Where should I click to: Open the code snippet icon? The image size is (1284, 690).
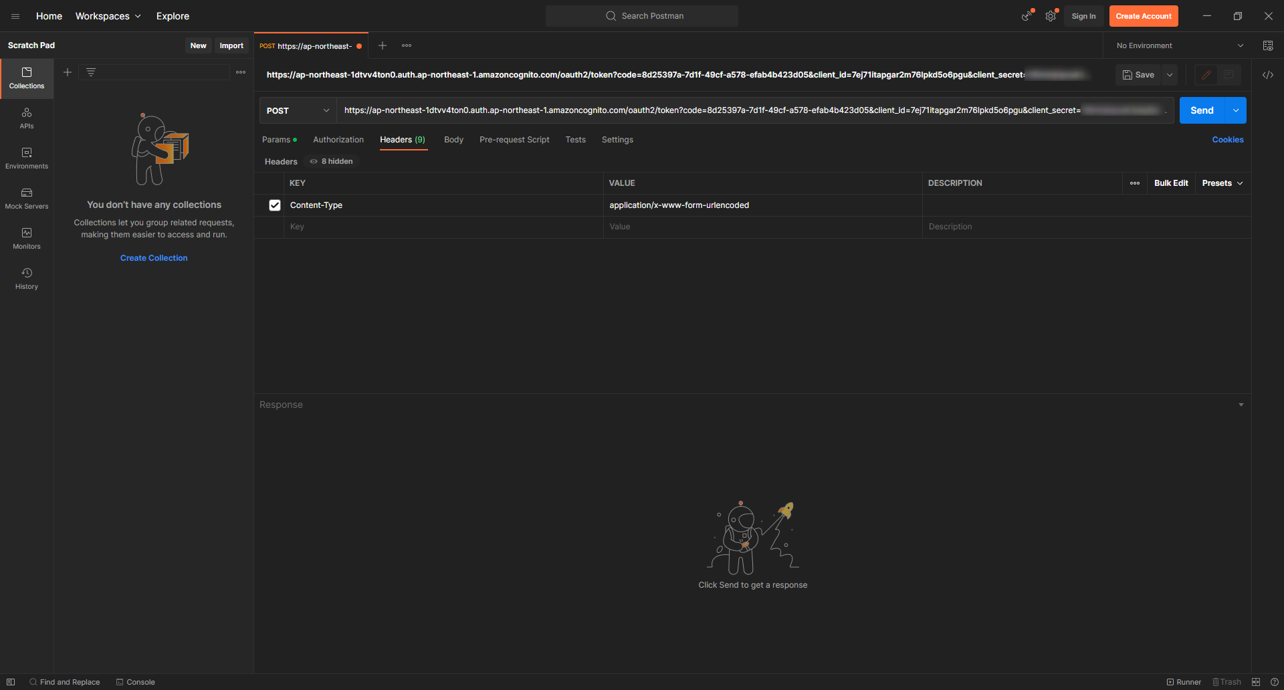pyautogui.click(x=1268, y=75)
